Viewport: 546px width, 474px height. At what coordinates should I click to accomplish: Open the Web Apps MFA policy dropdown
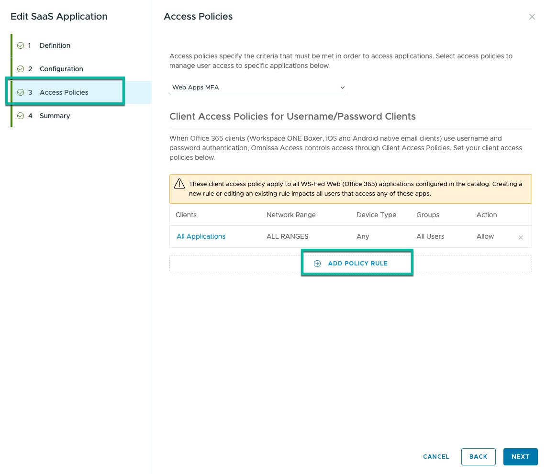(x=258, y=88)
